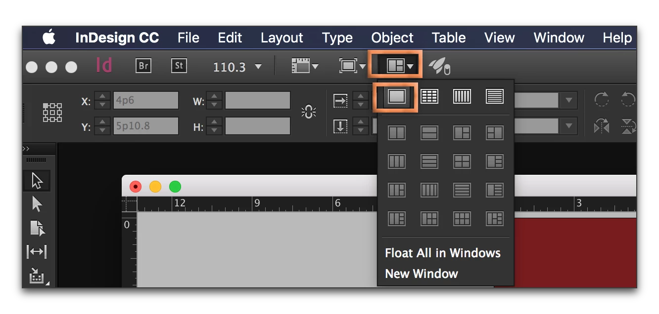Open View Options dropdown
The height and width of the screenshot is (314, 659).
[305, 66]
